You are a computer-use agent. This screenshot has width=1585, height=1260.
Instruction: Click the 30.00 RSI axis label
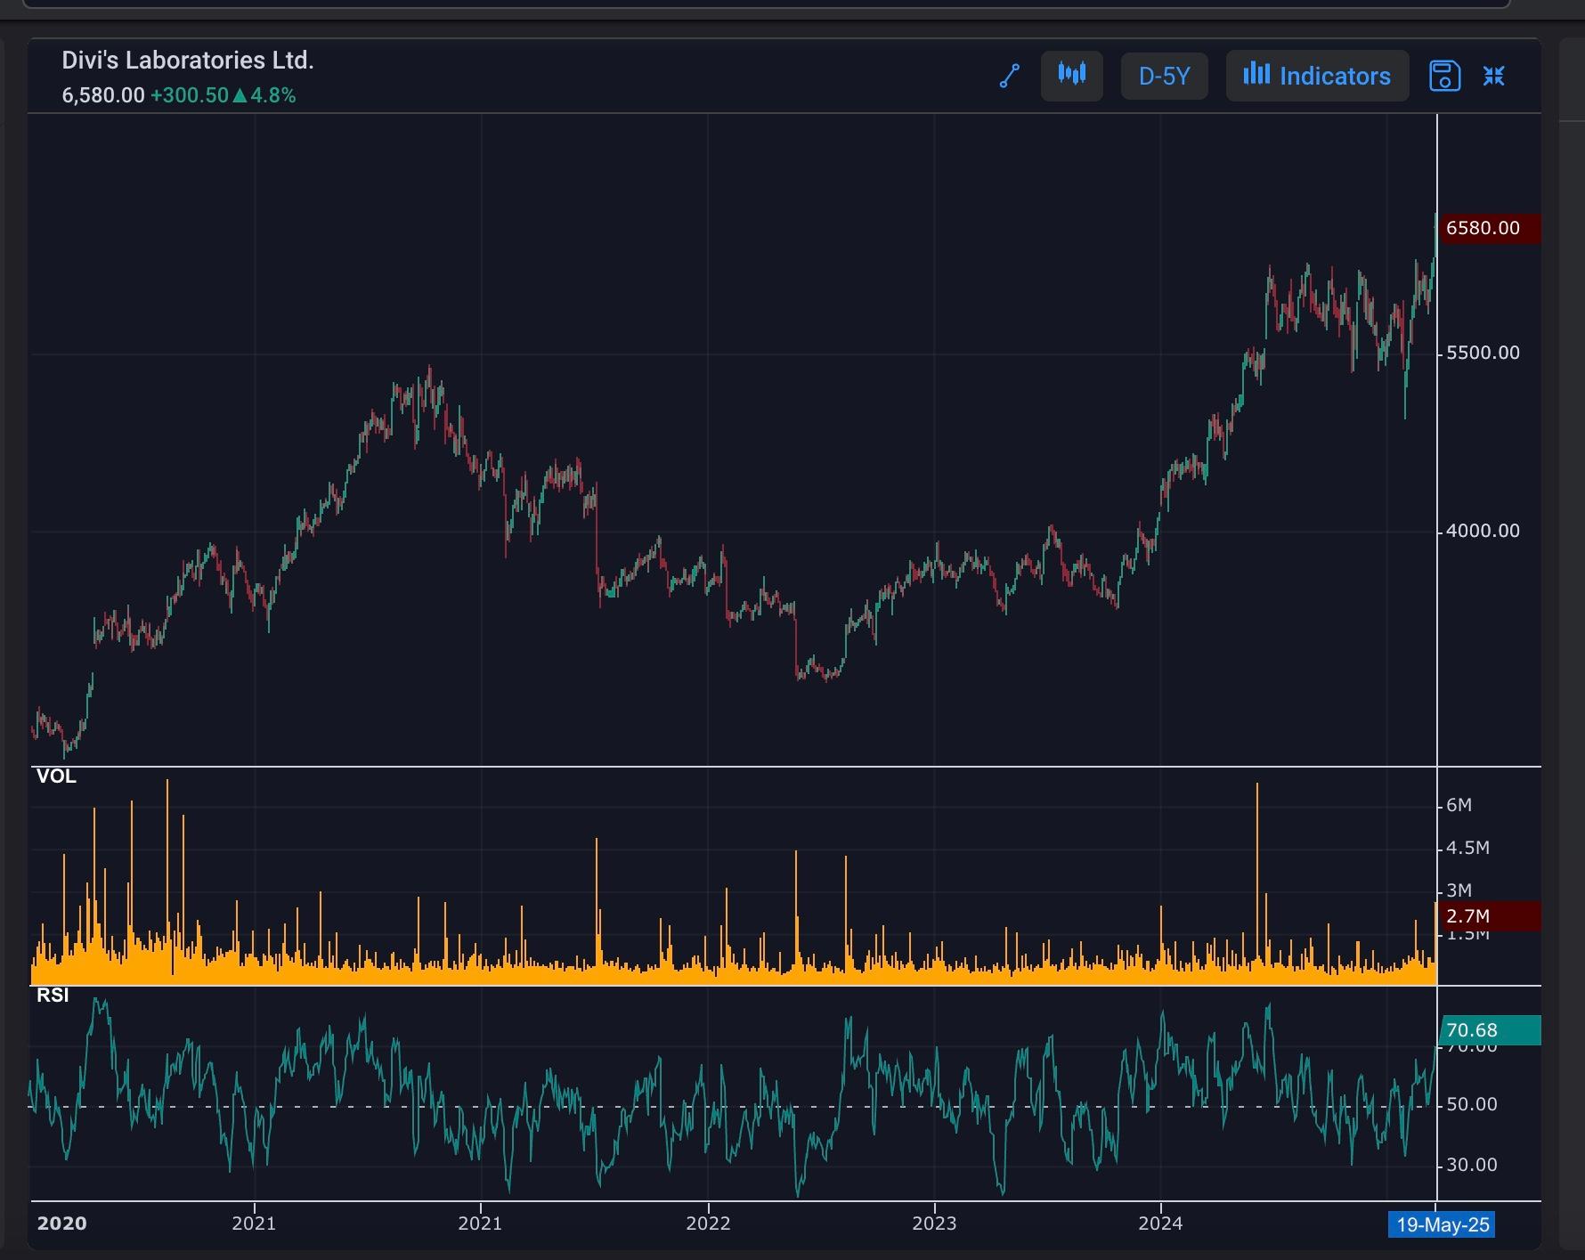(x=1472, y=1165)
